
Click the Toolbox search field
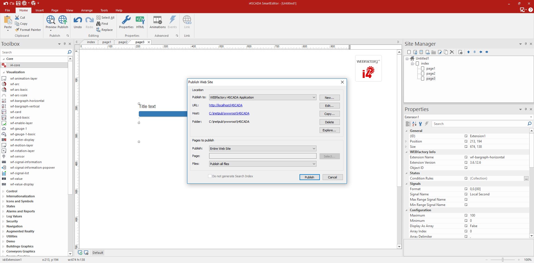coord(33,52)
